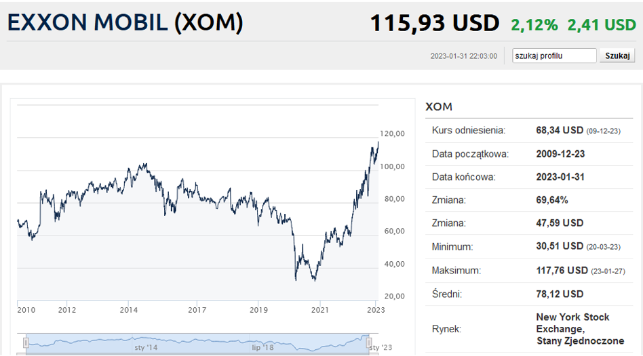The height and width of the screenshot is (356, 643).
Task: Click the 117,76 USD maximum value
Action: tap(562, 271)
